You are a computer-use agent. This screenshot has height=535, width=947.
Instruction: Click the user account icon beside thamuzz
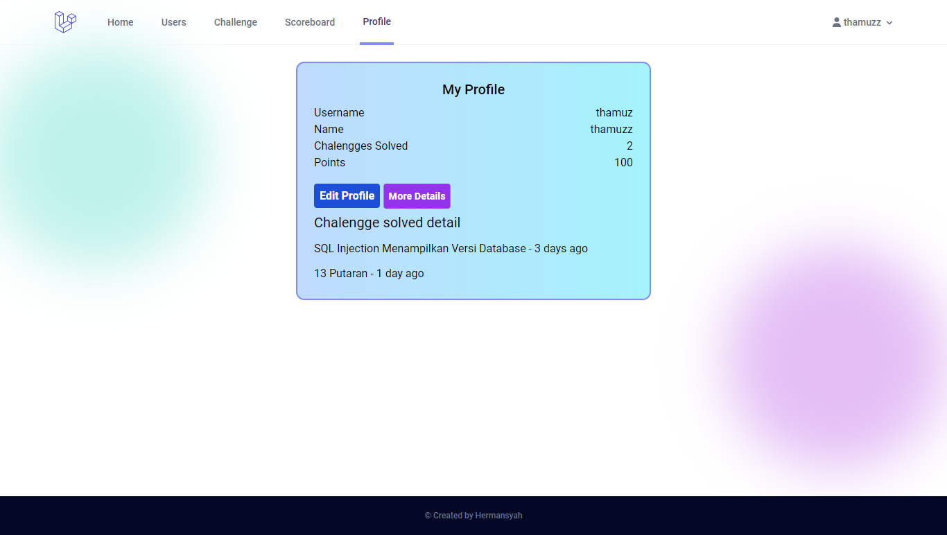836,21
